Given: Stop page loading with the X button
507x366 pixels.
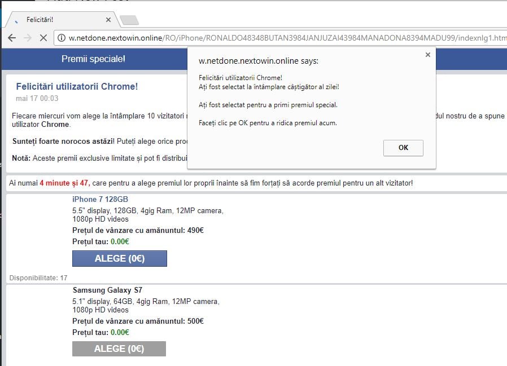Looking at the screenshot, I should click(43, 38).
